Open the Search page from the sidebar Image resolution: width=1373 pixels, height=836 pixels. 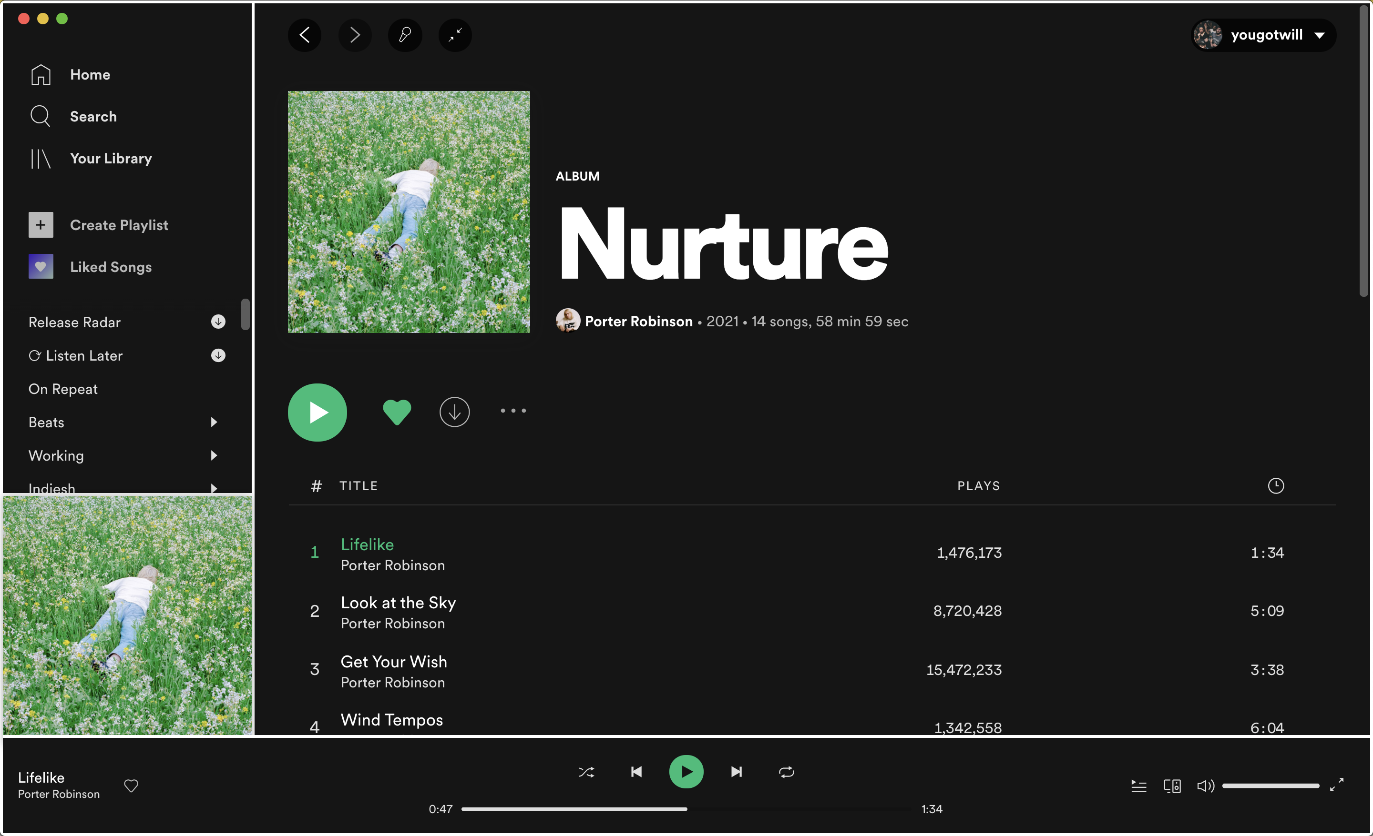click(92, 116)
